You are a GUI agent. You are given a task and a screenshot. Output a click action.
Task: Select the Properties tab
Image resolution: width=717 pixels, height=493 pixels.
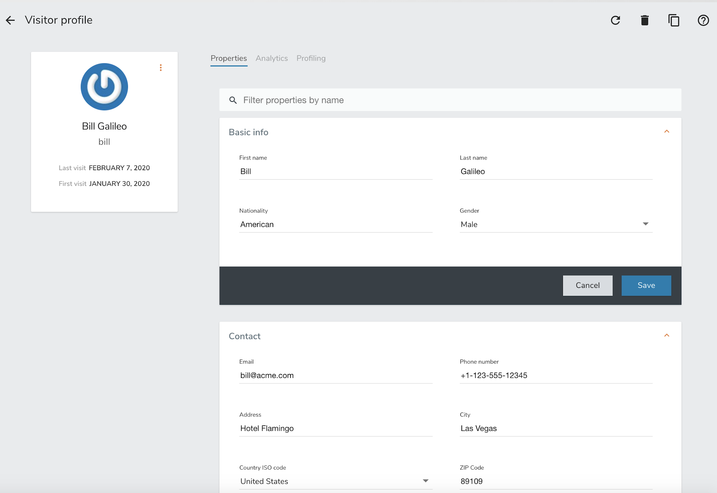[229, 58]
